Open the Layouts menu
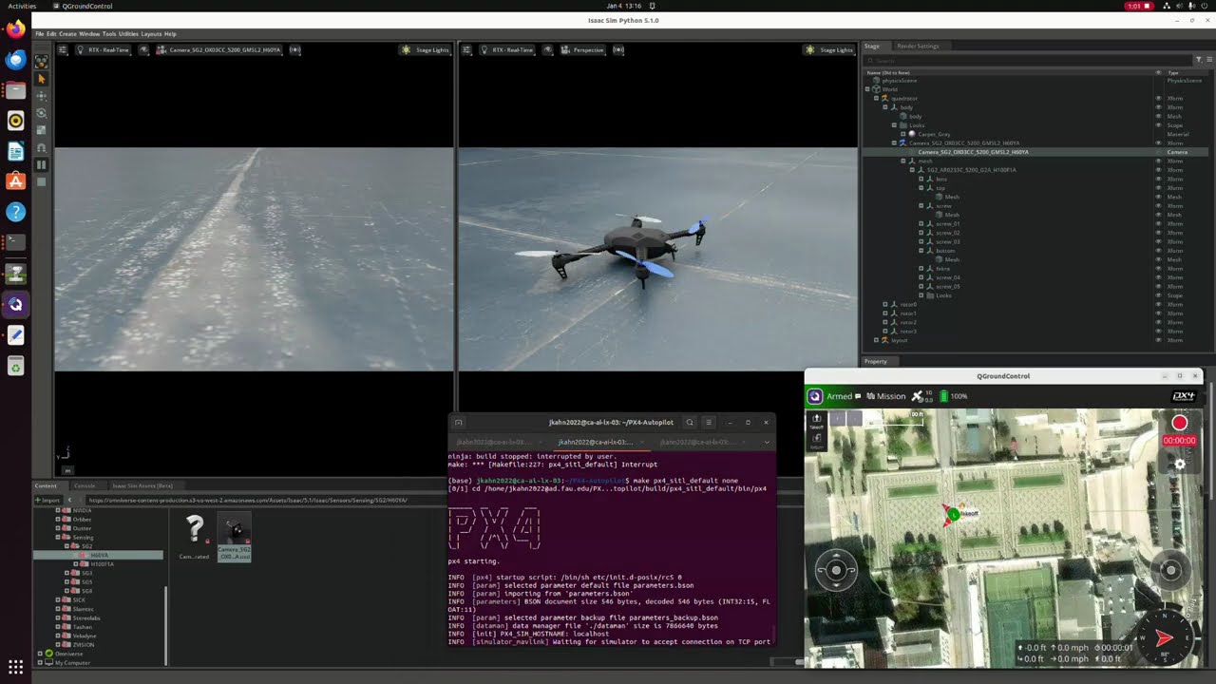This screenshot has width=1216, height=684. 151,34
